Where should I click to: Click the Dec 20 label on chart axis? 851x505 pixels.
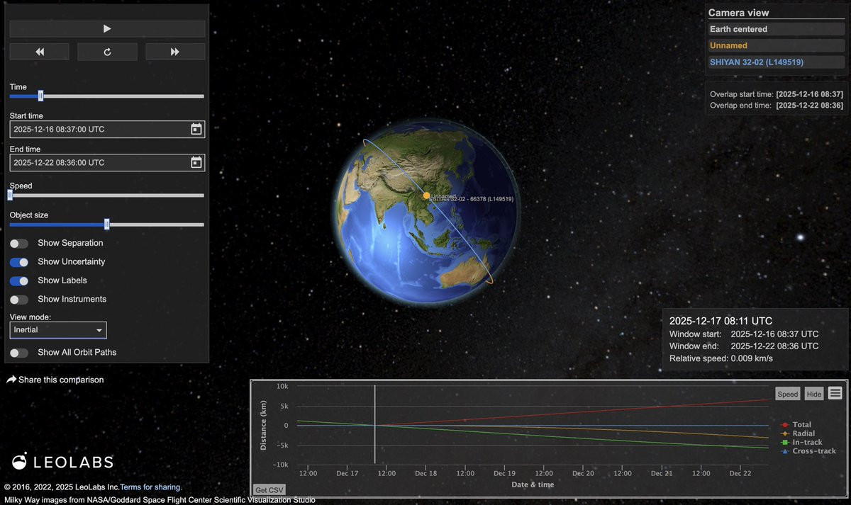[583, 473]
